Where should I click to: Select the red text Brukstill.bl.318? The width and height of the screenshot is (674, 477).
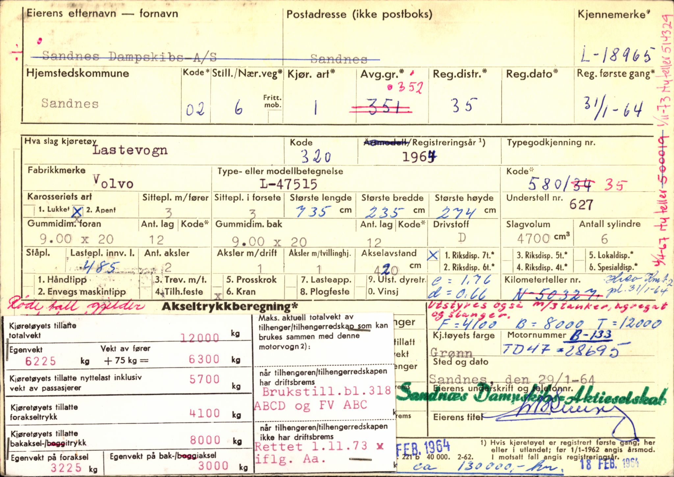coord(326,391)
